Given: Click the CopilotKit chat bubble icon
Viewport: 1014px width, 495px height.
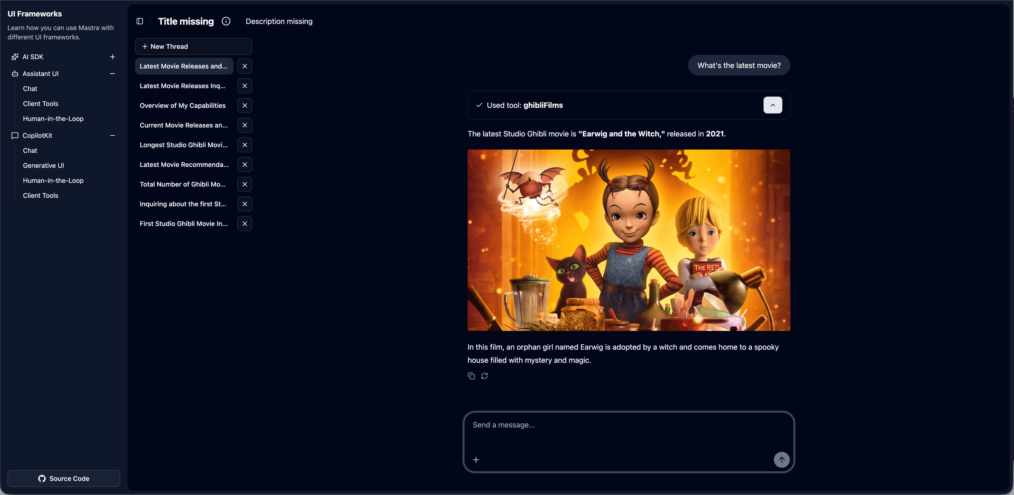Looking at the screenshot, I should tap(15, 135).
